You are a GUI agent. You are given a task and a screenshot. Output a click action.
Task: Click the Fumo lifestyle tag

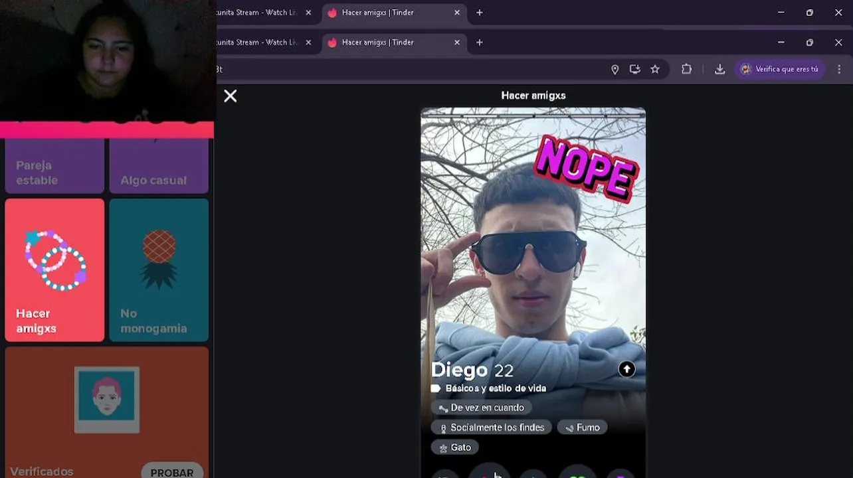tap(582, 428)
